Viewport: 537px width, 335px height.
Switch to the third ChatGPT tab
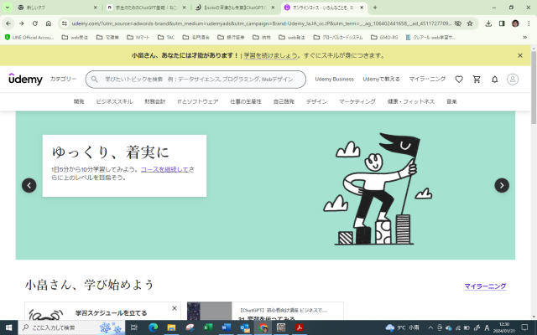click(235, 8)
